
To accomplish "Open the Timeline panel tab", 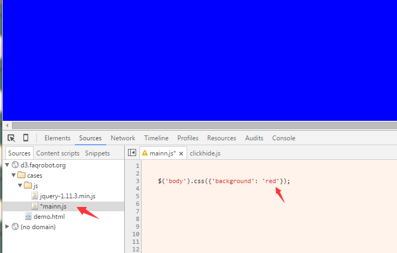I will tap(156, 138).
